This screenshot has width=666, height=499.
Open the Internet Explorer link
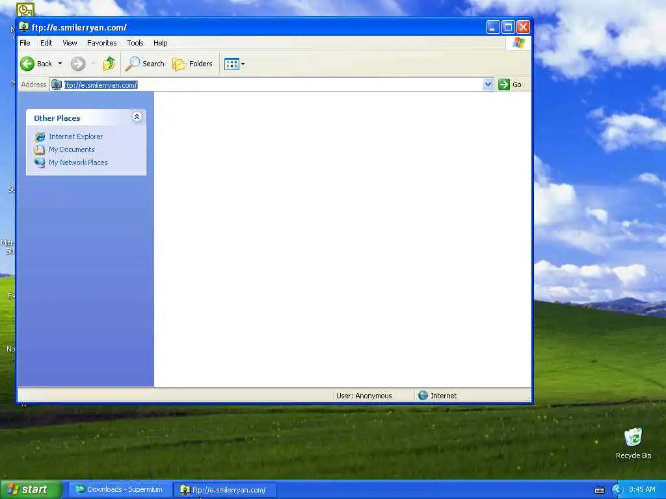pos(75,136)
